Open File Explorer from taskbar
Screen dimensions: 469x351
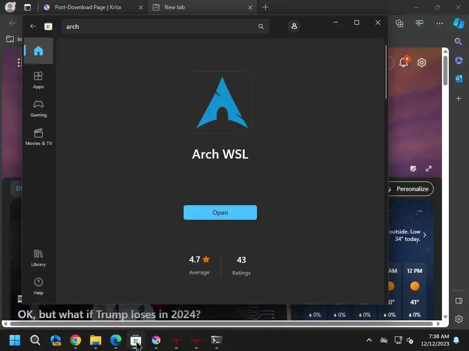tap(96, 340)
